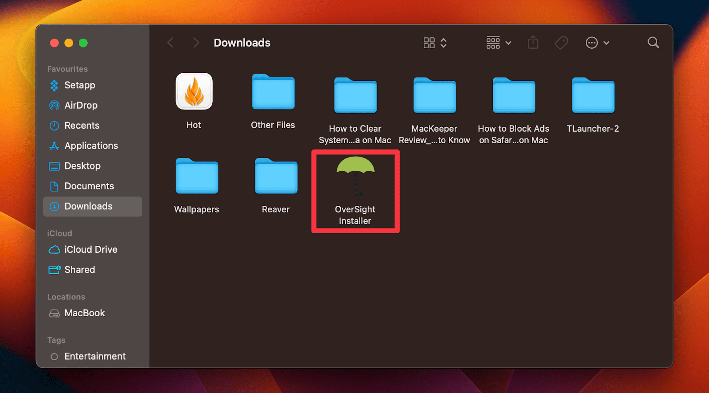Select Downloads in the sidebar
Image resolution: width=709 pixels, height=393 pixels.
(92, 206)
